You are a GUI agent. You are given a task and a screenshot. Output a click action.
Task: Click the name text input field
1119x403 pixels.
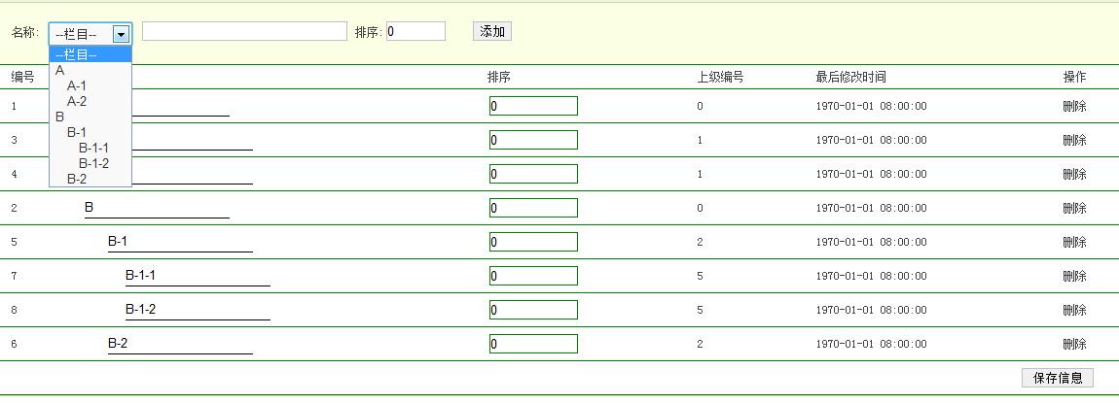tap(244, 31)
